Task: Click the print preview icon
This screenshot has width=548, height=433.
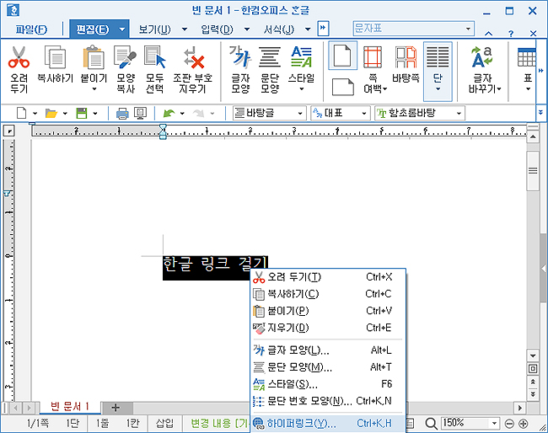Action: click(141, 113)
